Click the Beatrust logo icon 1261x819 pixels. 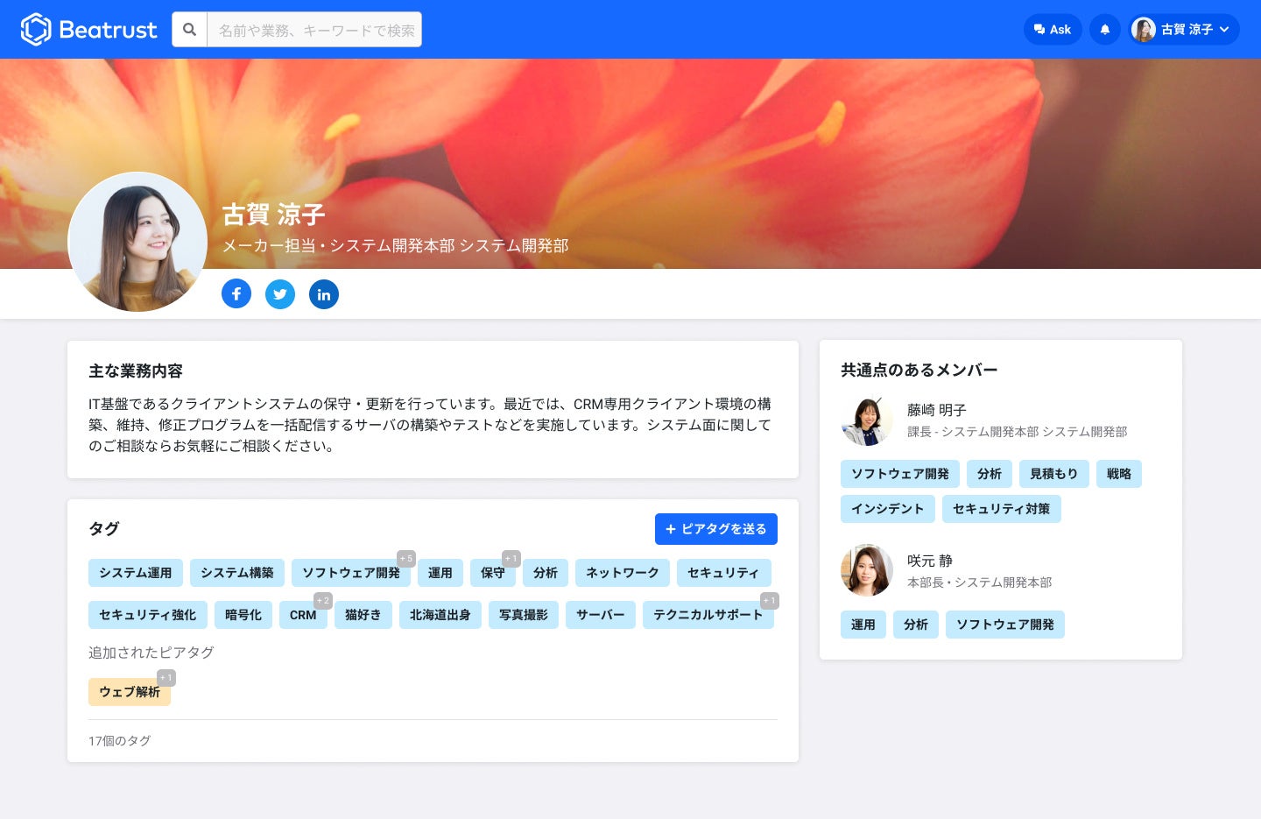point(36,30)
